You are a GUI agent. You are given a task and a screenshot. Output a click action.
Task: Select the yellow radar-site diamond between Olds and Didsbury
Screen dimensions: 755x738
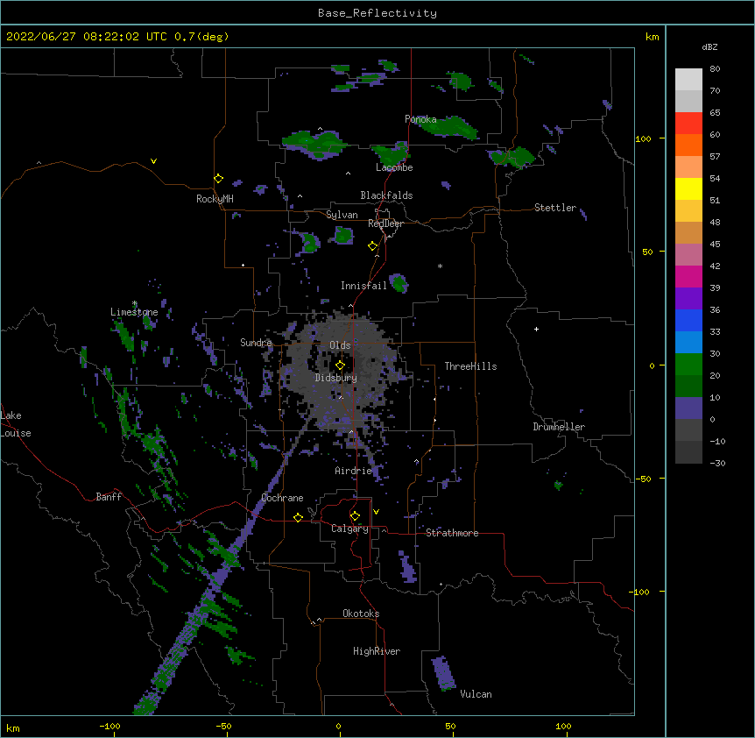point(340,365)
